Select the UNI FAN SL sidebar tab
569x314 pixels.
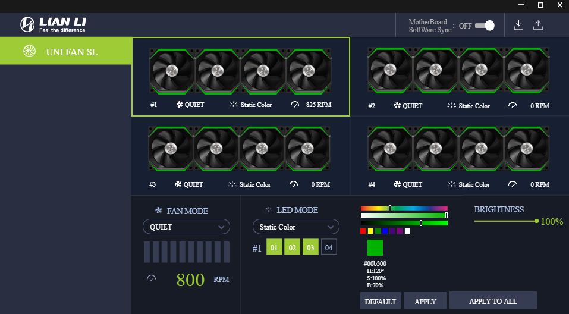coord(65,52)
